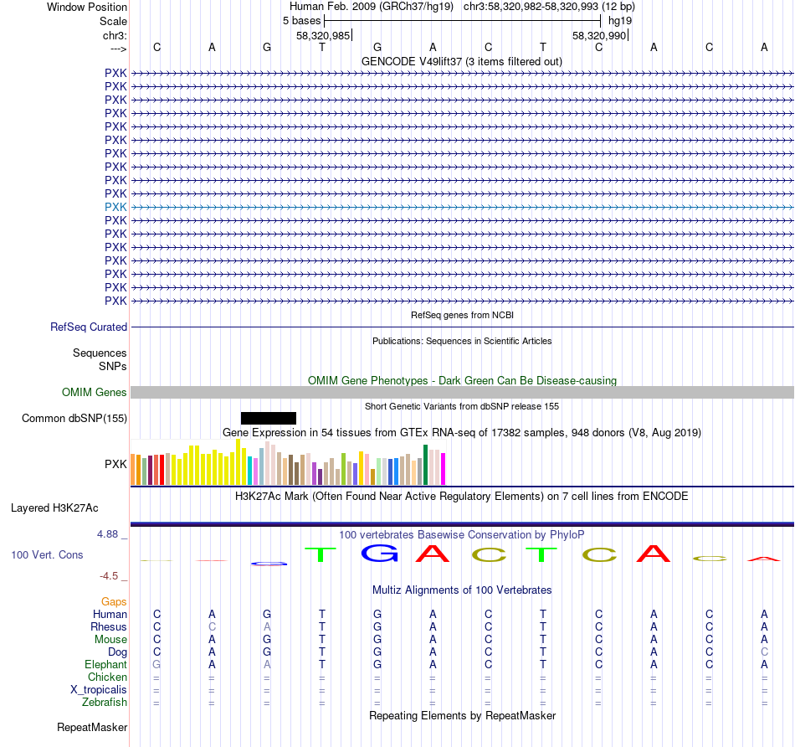Click the 'chr3:58,320,982-58,320,993 (12 bp)' position text
795x747 pixels.
(549, 7)
